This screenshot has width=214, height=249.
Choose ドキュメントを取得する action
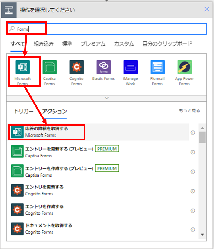pos(98,229)
